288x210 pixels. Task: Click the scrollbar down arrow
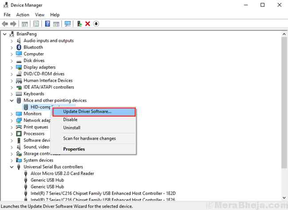click(284, 198)
